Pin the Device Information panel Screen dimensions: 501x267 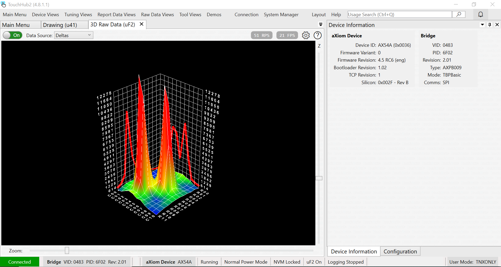point(490,25)
